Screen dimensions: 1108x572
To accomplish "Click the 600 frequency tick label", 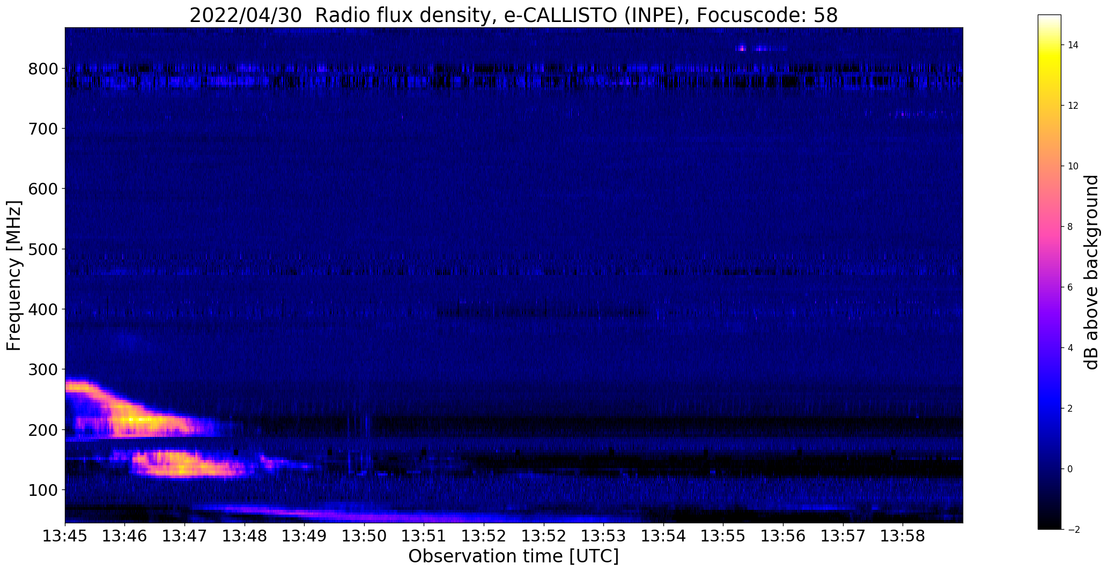I will tap(42, 189).
